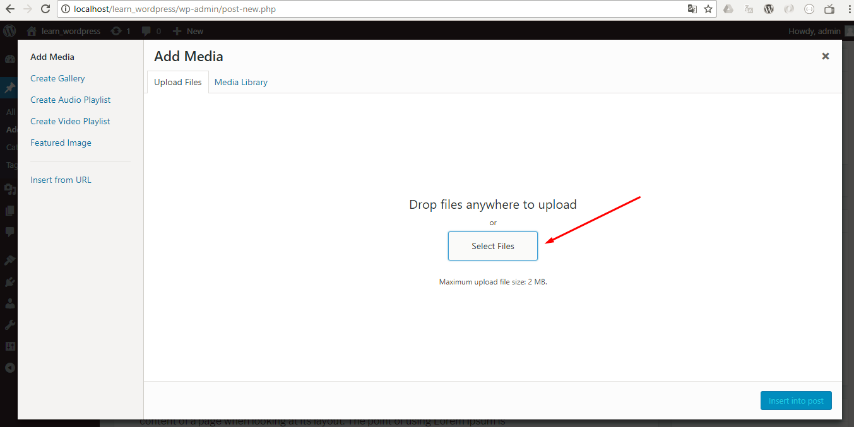Viewport: 854px width, 427px height.
Task: Choose Featured Image in the sidebar
Action: click(x=61, y=143)
